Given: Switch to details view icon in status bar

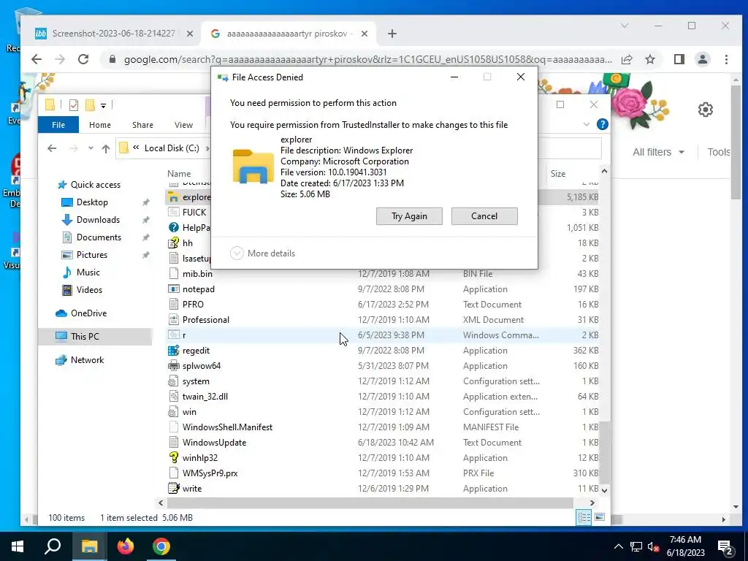Looking at the screenshot, I should (x=584, y=518).
